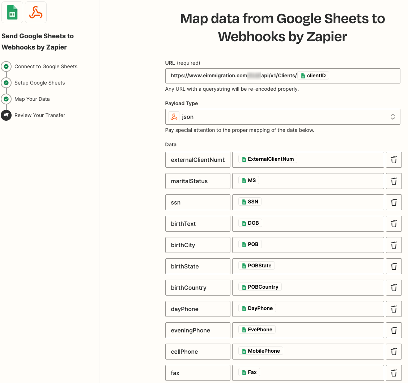Delete the ssn data row
The image size is (408, 383).
[394, 202]
